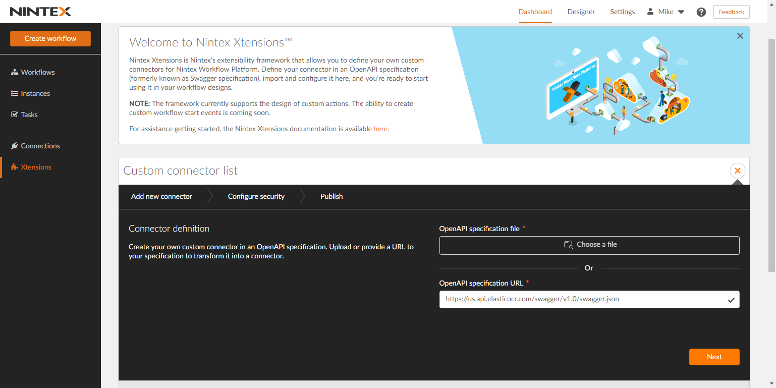This screenshot has height=388, width=776.
Task: Click the checkmark icon in the URL field
Action: [731, 300]
